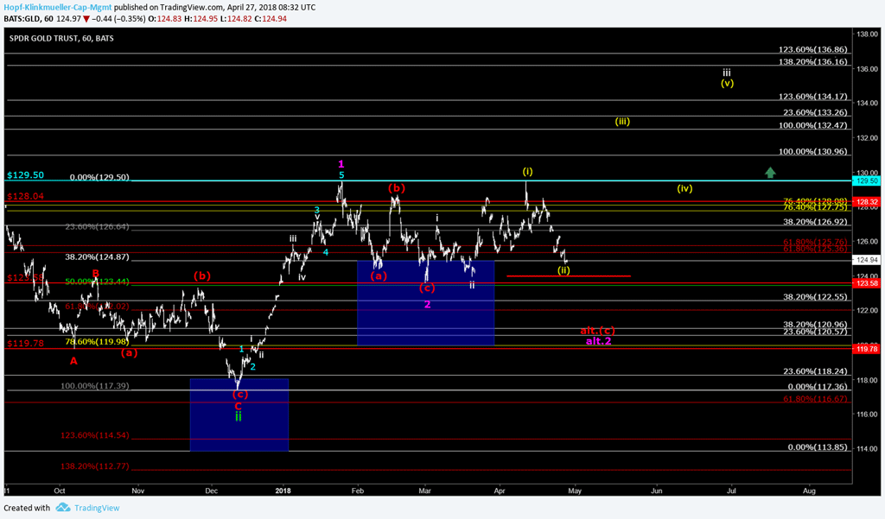Click the yellow (iv) wave label

[684, 188]
